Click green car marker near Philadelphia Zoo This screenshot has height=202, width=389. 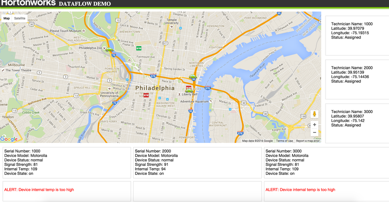coord(109,49)
